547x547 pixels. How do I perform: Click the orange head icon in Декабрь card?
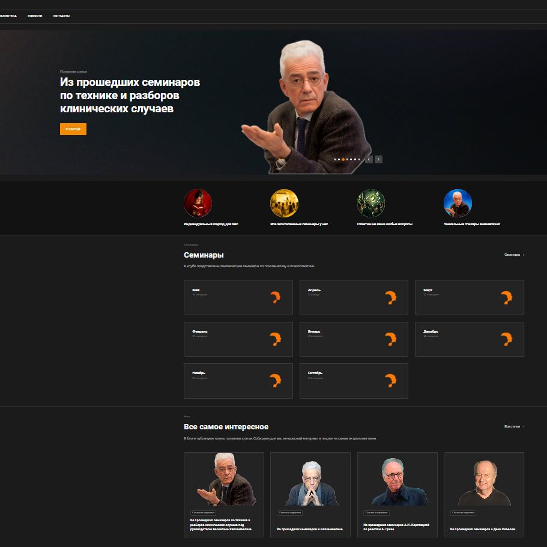coord(506,339)
